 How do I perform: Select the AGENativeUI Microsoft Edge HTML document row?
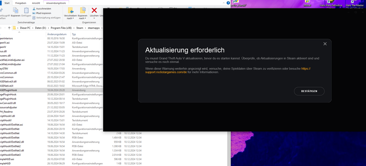52,86
